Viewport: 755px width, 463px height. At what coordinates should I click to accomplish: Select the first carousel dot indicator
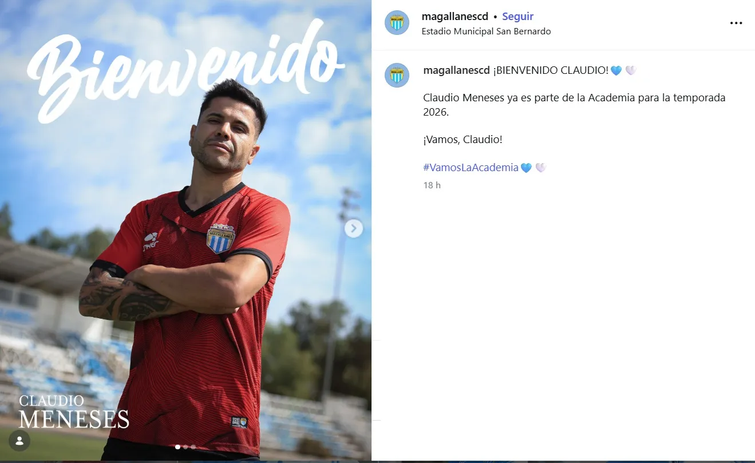177,447
